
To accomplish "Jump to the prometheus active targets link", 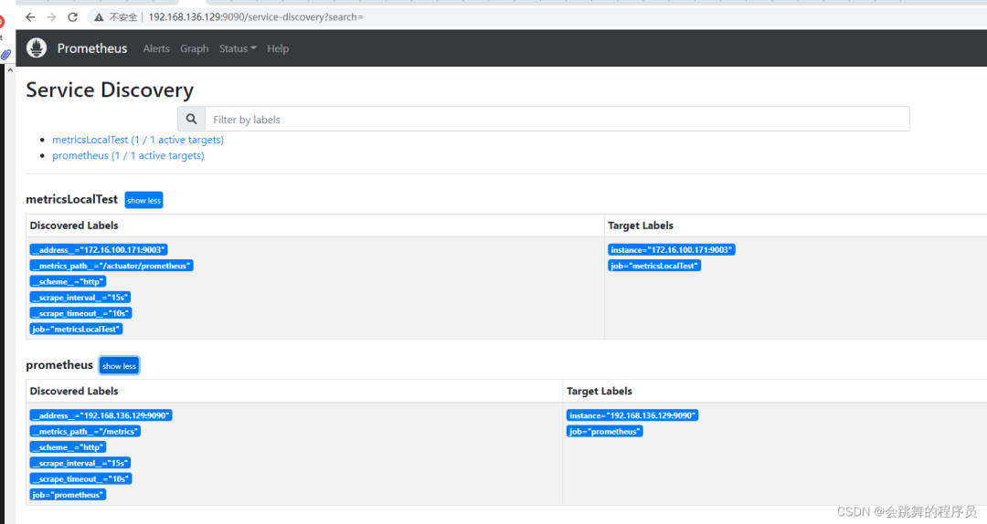I will pos(128,155).
